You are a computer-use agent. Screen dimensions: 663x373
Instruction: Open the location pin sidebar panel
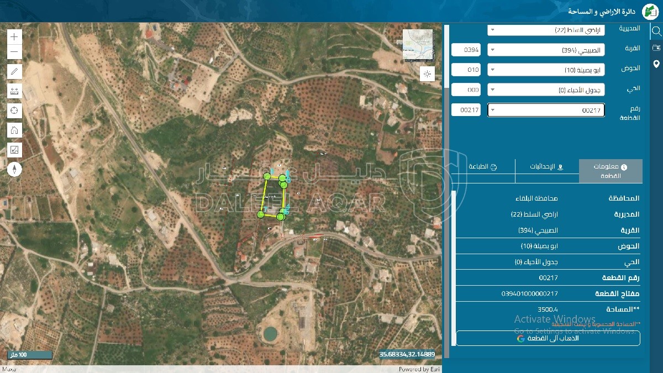click(x=656, y=64)
